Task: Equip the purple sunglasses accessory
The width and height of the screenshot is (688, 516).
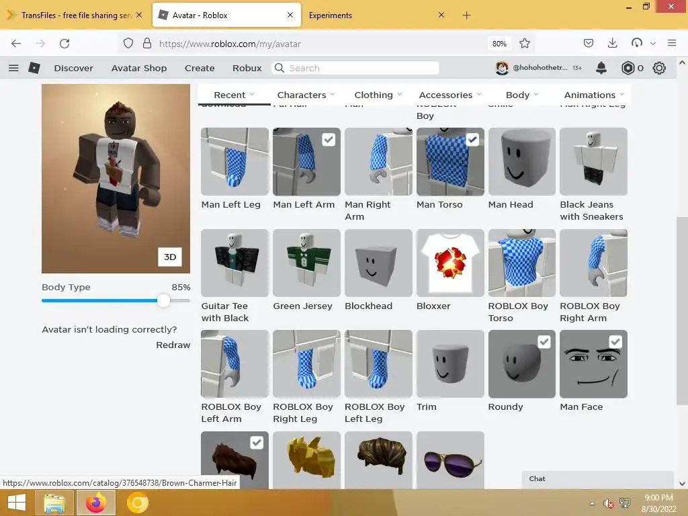Action: 450,460
